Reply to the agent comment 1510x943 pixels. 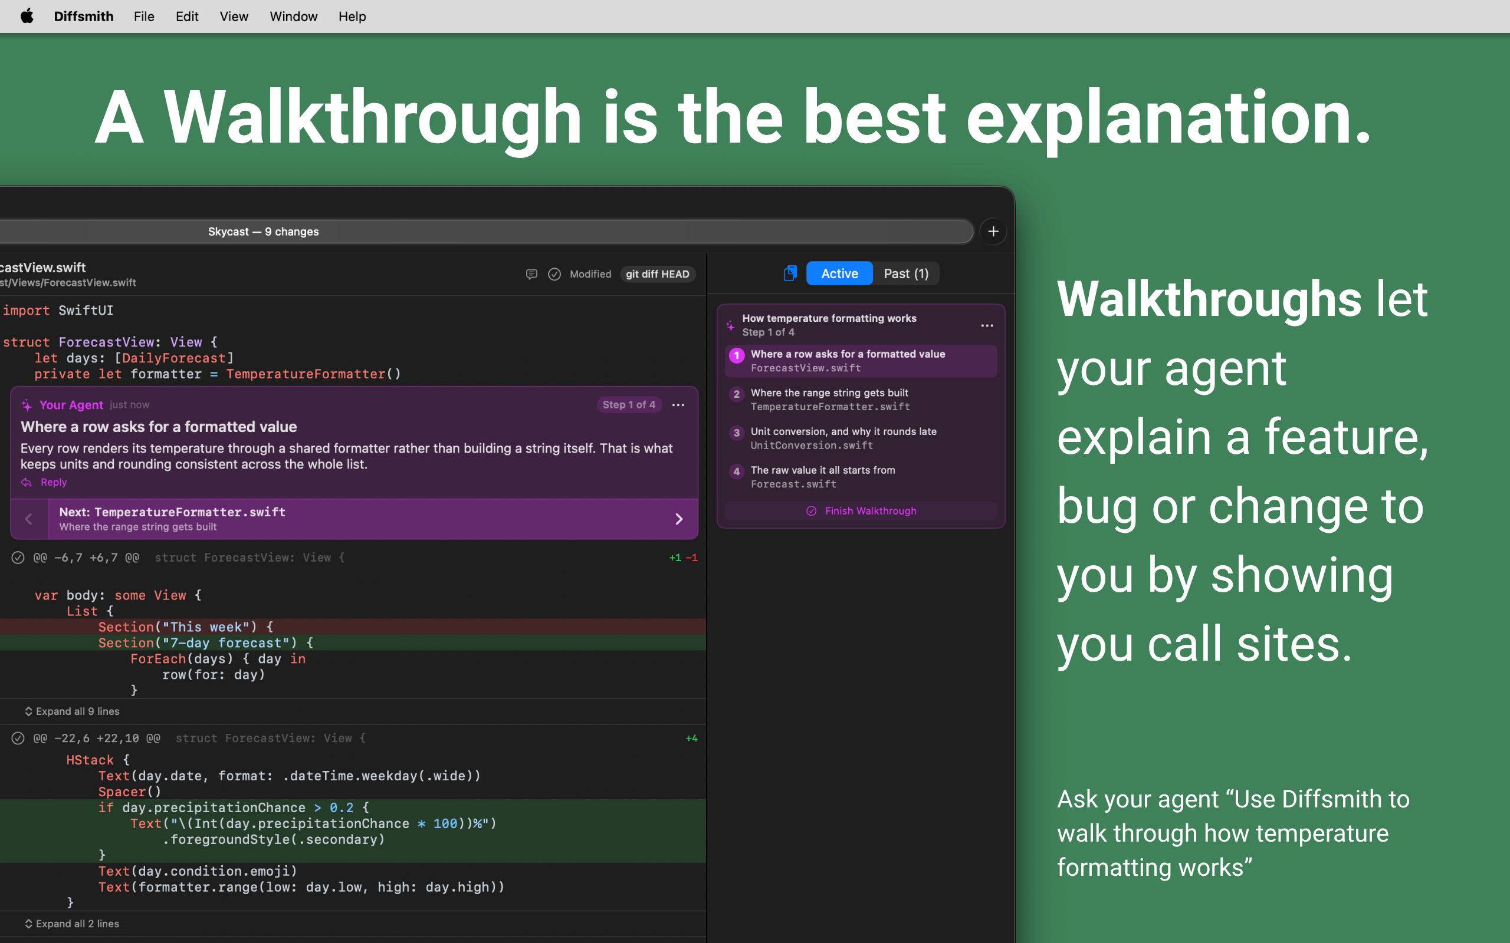[x=54, y=482]
